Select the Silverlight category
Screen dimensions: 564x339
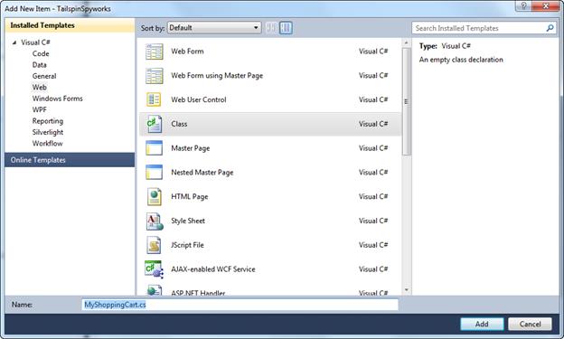(x=48, y=132)
